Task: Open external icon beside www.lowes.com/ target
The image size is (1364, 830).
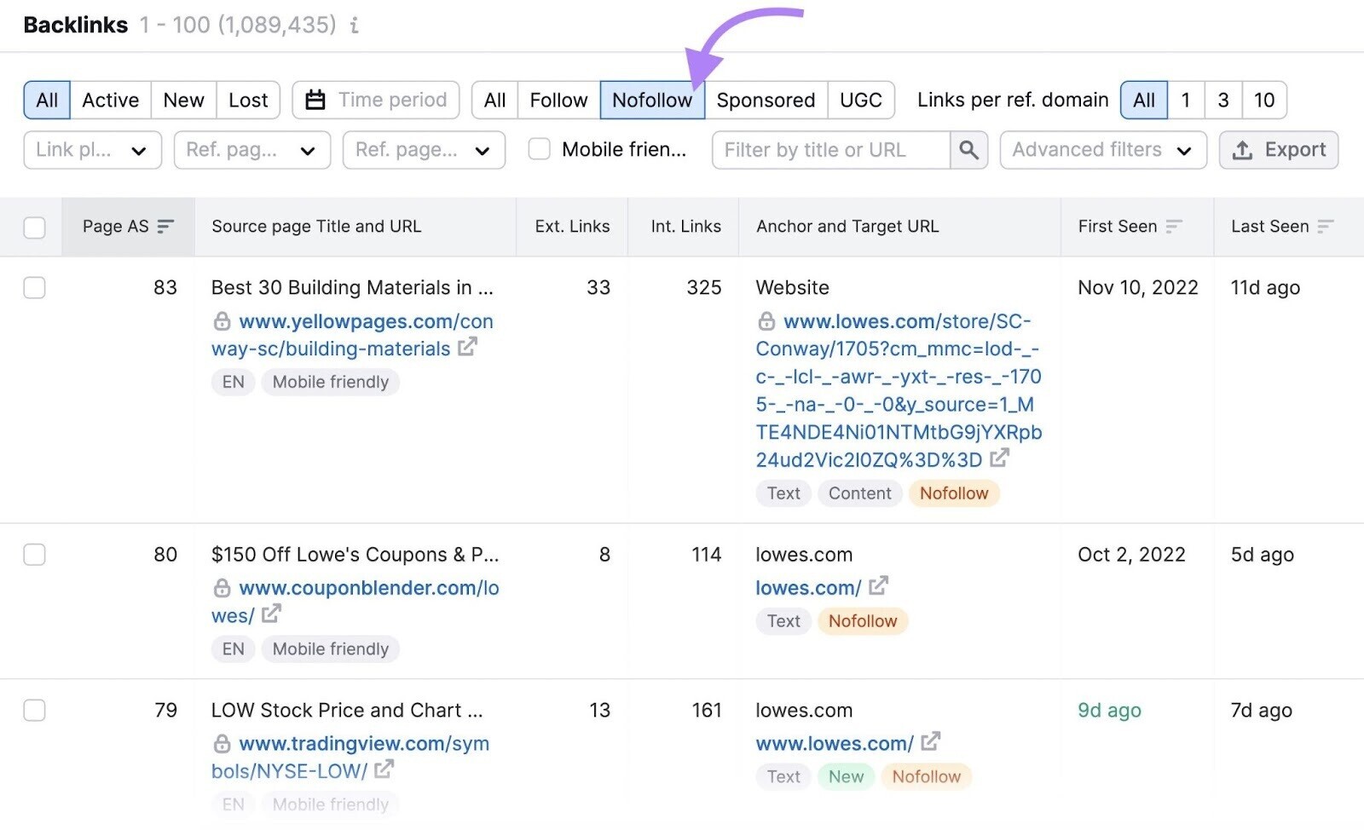Action: click(930, 741)
